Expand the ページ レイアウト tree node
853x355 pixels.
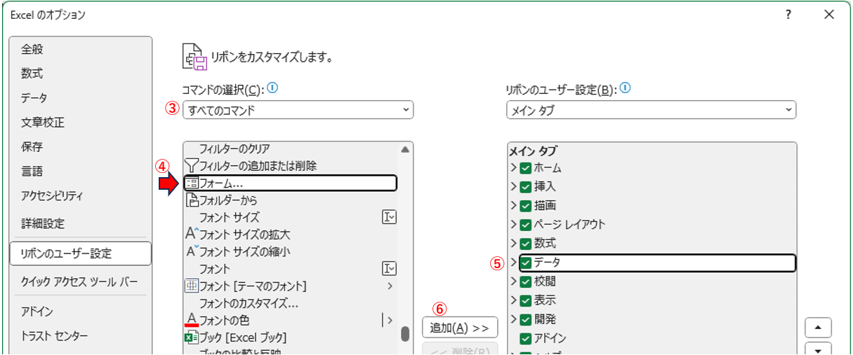pyautogui.click(x=514, y=225)
